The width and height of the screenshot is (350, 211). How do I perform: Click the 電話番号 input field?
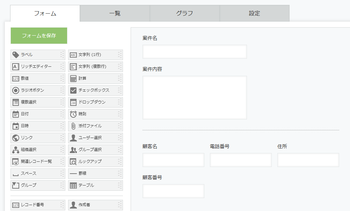pyautogui.click(x=241, y=160)
